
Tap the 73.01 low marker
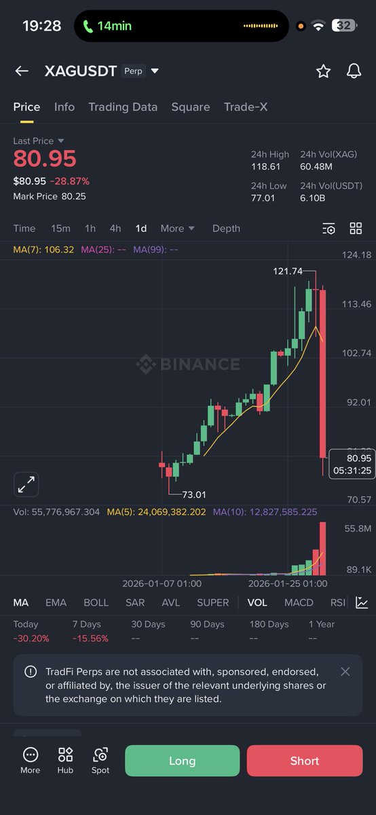click(x=193, y=494)
